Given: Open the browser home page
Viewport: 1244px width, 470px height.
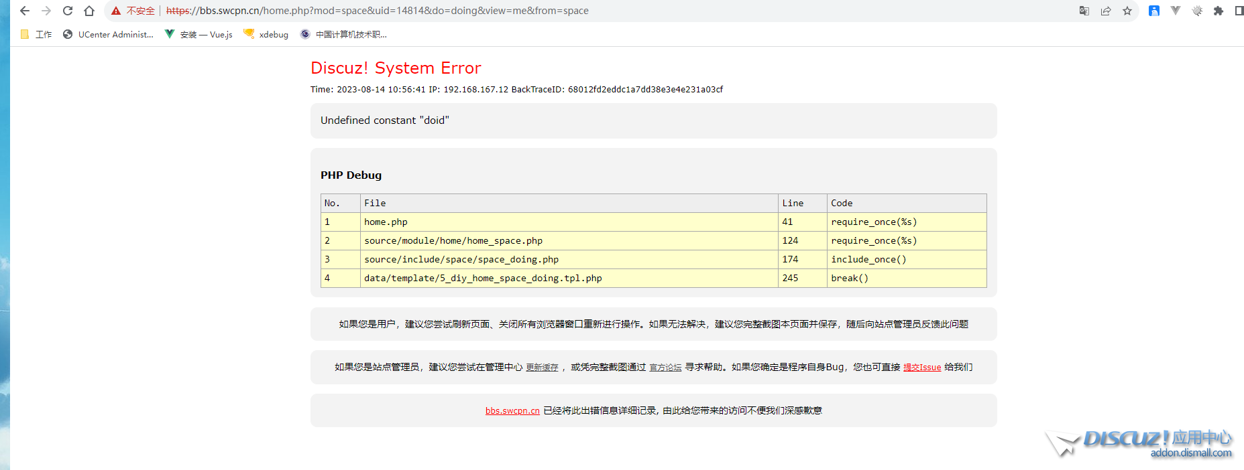Looking at the screenshot, I should 89,11.
